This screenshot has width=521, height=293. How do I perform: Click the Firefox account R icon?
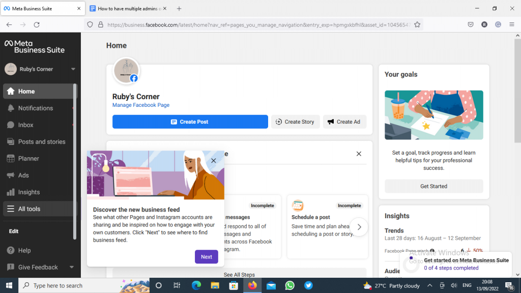coord(484,24)
